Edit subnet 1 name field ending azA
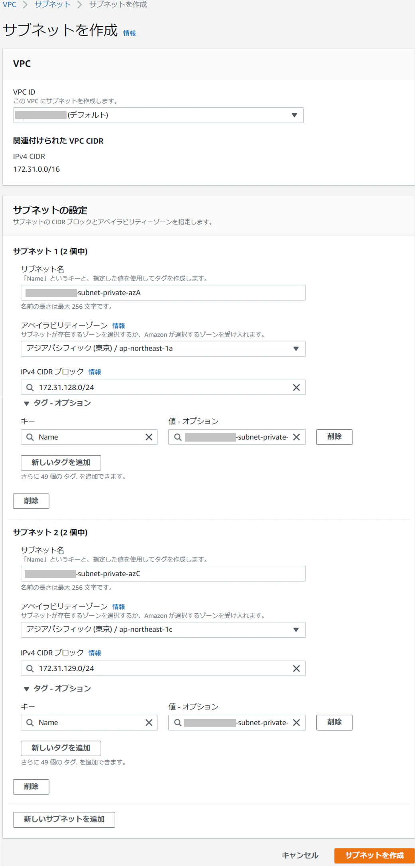Viewport: 415px width, 866px height. tap(163, 293)
